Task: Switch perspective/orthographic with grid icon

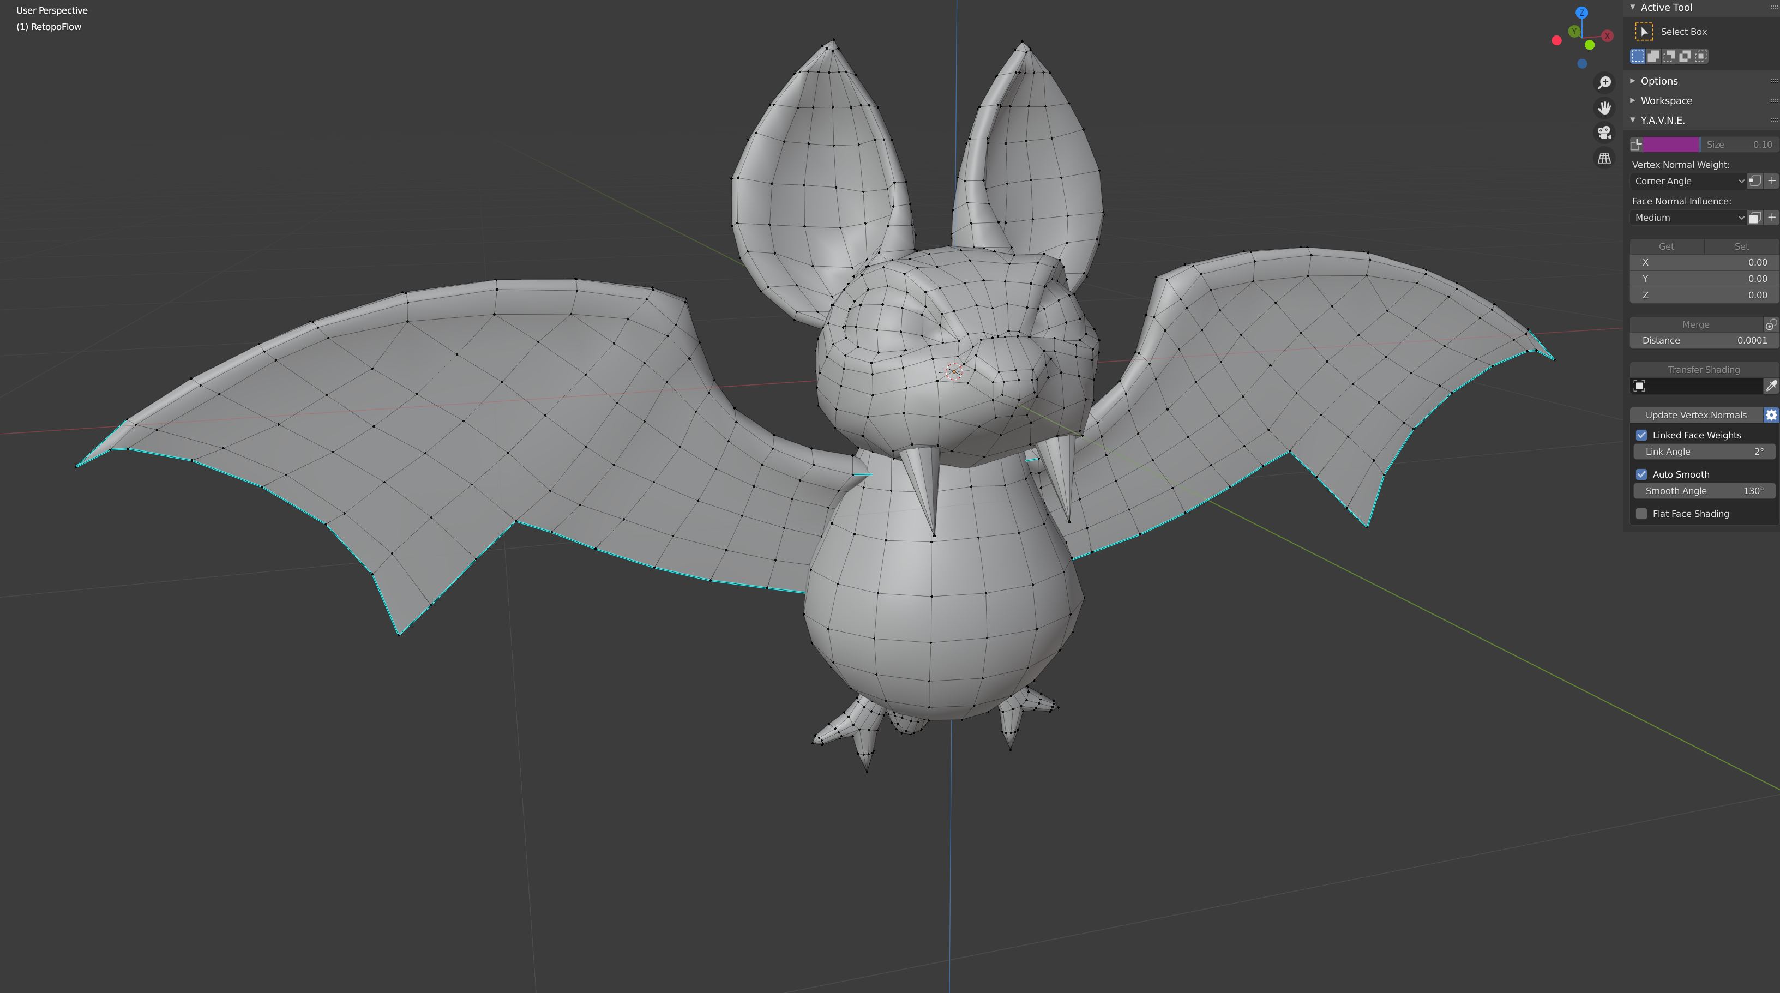Action: pyautogui.click(x=1604, y=158)
